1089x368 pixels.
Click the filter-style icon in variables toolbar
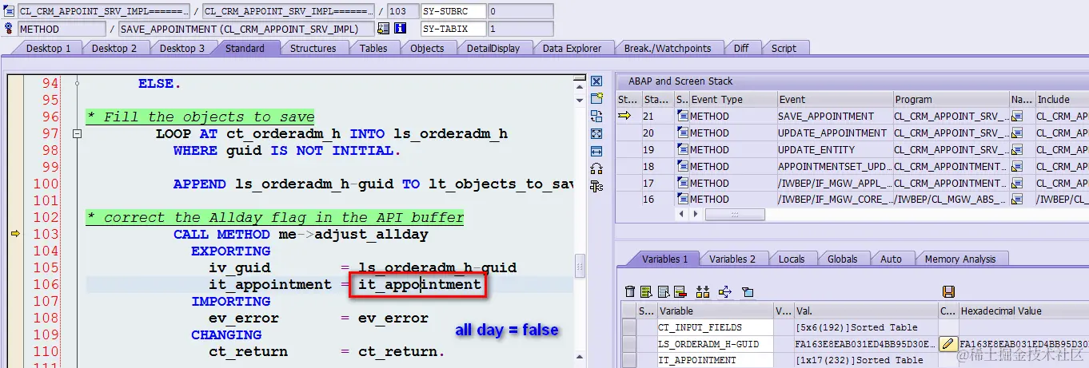pos(748,292)
